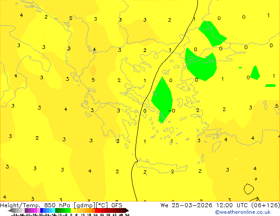Viewport: 280px width, 216px height.
Task: Click the bright red 24°C legend swatch
Action: (x=96, y=210)
